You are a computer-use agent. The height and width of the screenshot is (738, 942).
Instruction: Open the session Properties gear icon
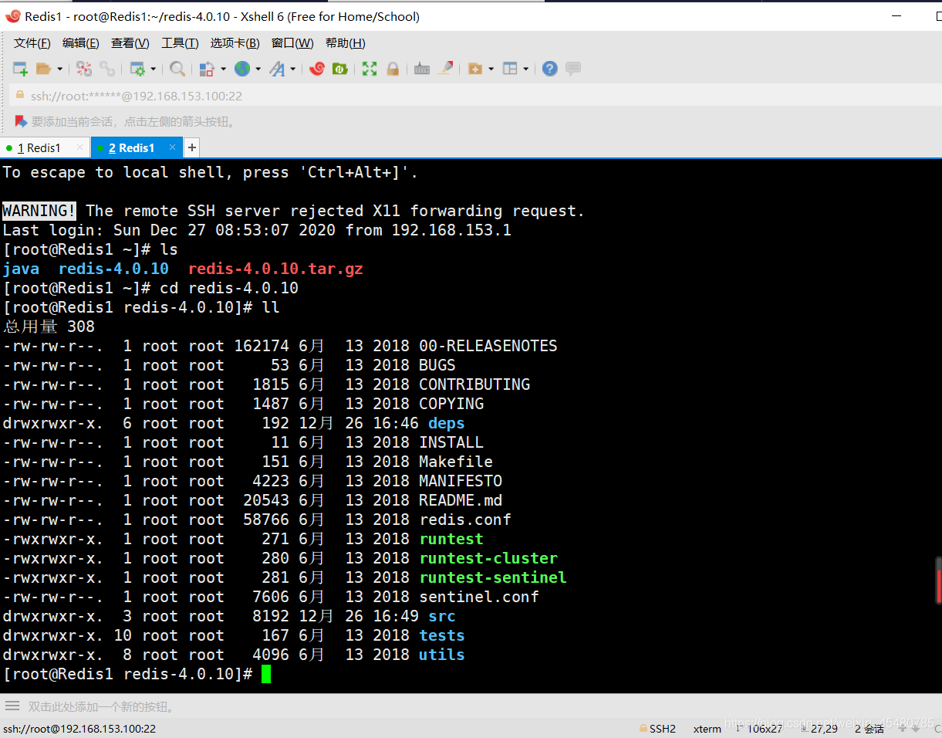(x=137, y=69)
